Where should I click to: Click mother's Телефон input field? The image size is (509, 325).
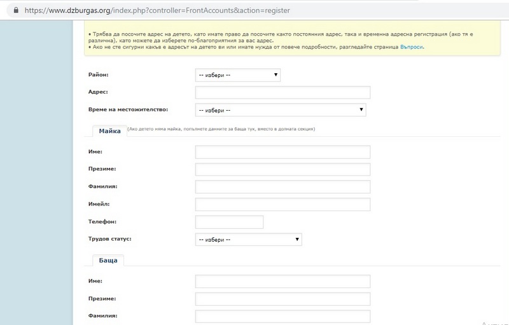(x=229, y=222)
